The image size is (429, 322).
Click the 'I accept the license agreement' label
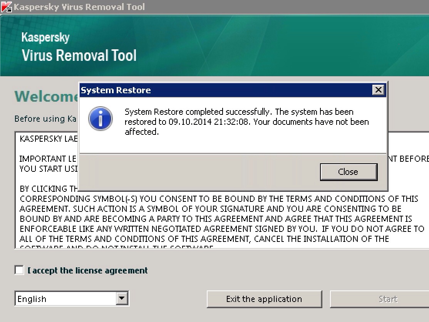[87, 270]
